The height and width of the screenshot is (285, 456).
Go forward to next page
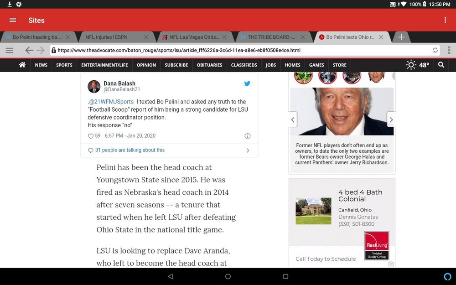coord(41,50)
